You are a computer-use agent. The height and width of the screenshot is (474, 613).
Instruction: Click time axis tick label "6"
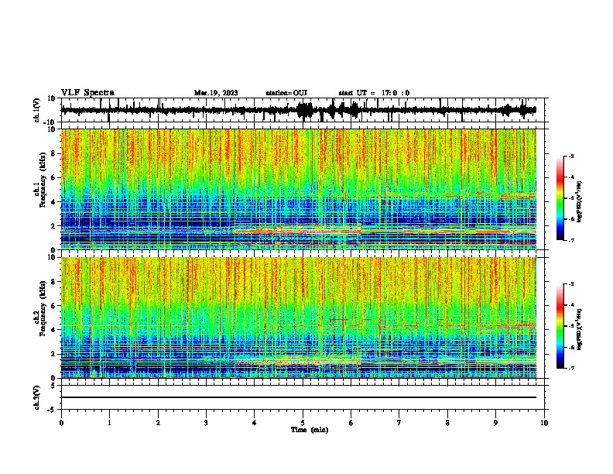(351, 423)
